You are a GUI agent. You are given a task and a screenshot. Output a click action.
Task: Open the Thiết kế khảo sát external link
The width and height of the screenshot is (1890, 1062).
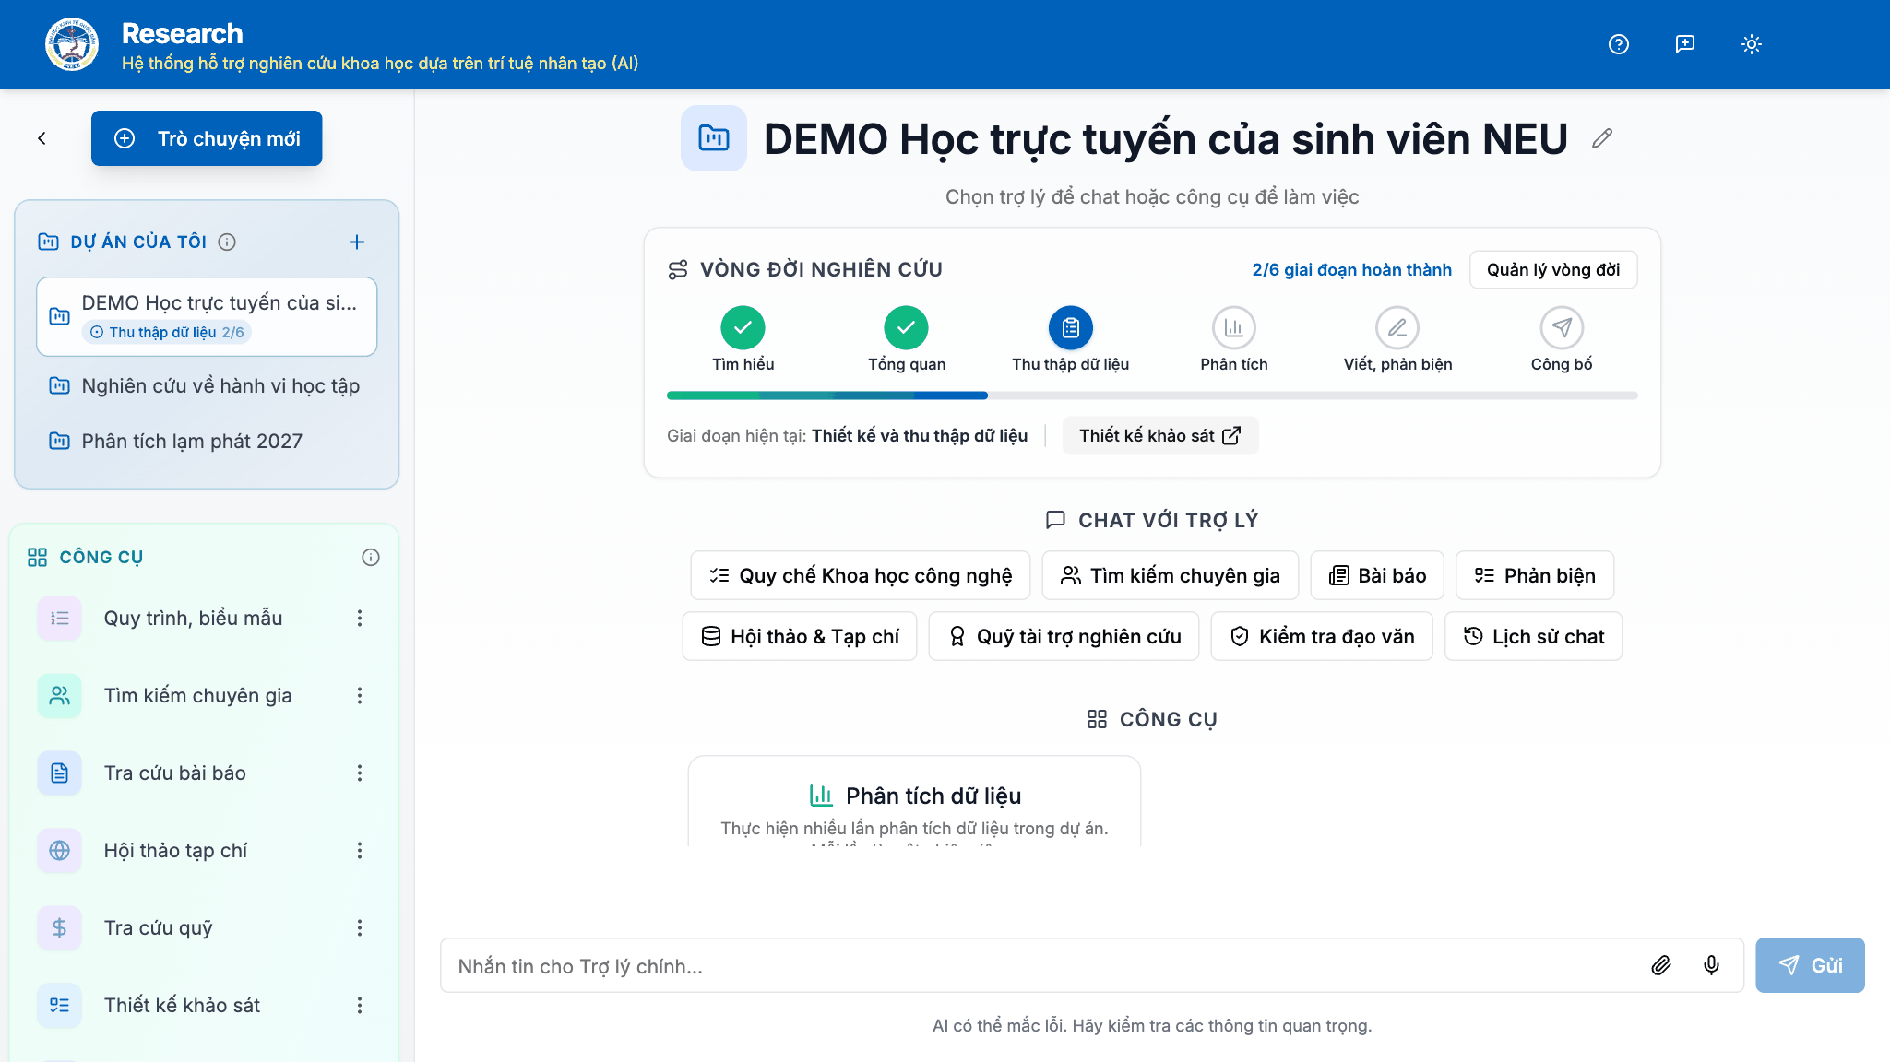click(1159, 435)
